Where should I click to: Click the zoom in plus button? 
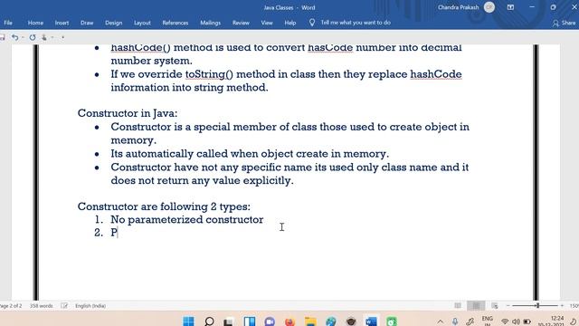coord(562,306)
